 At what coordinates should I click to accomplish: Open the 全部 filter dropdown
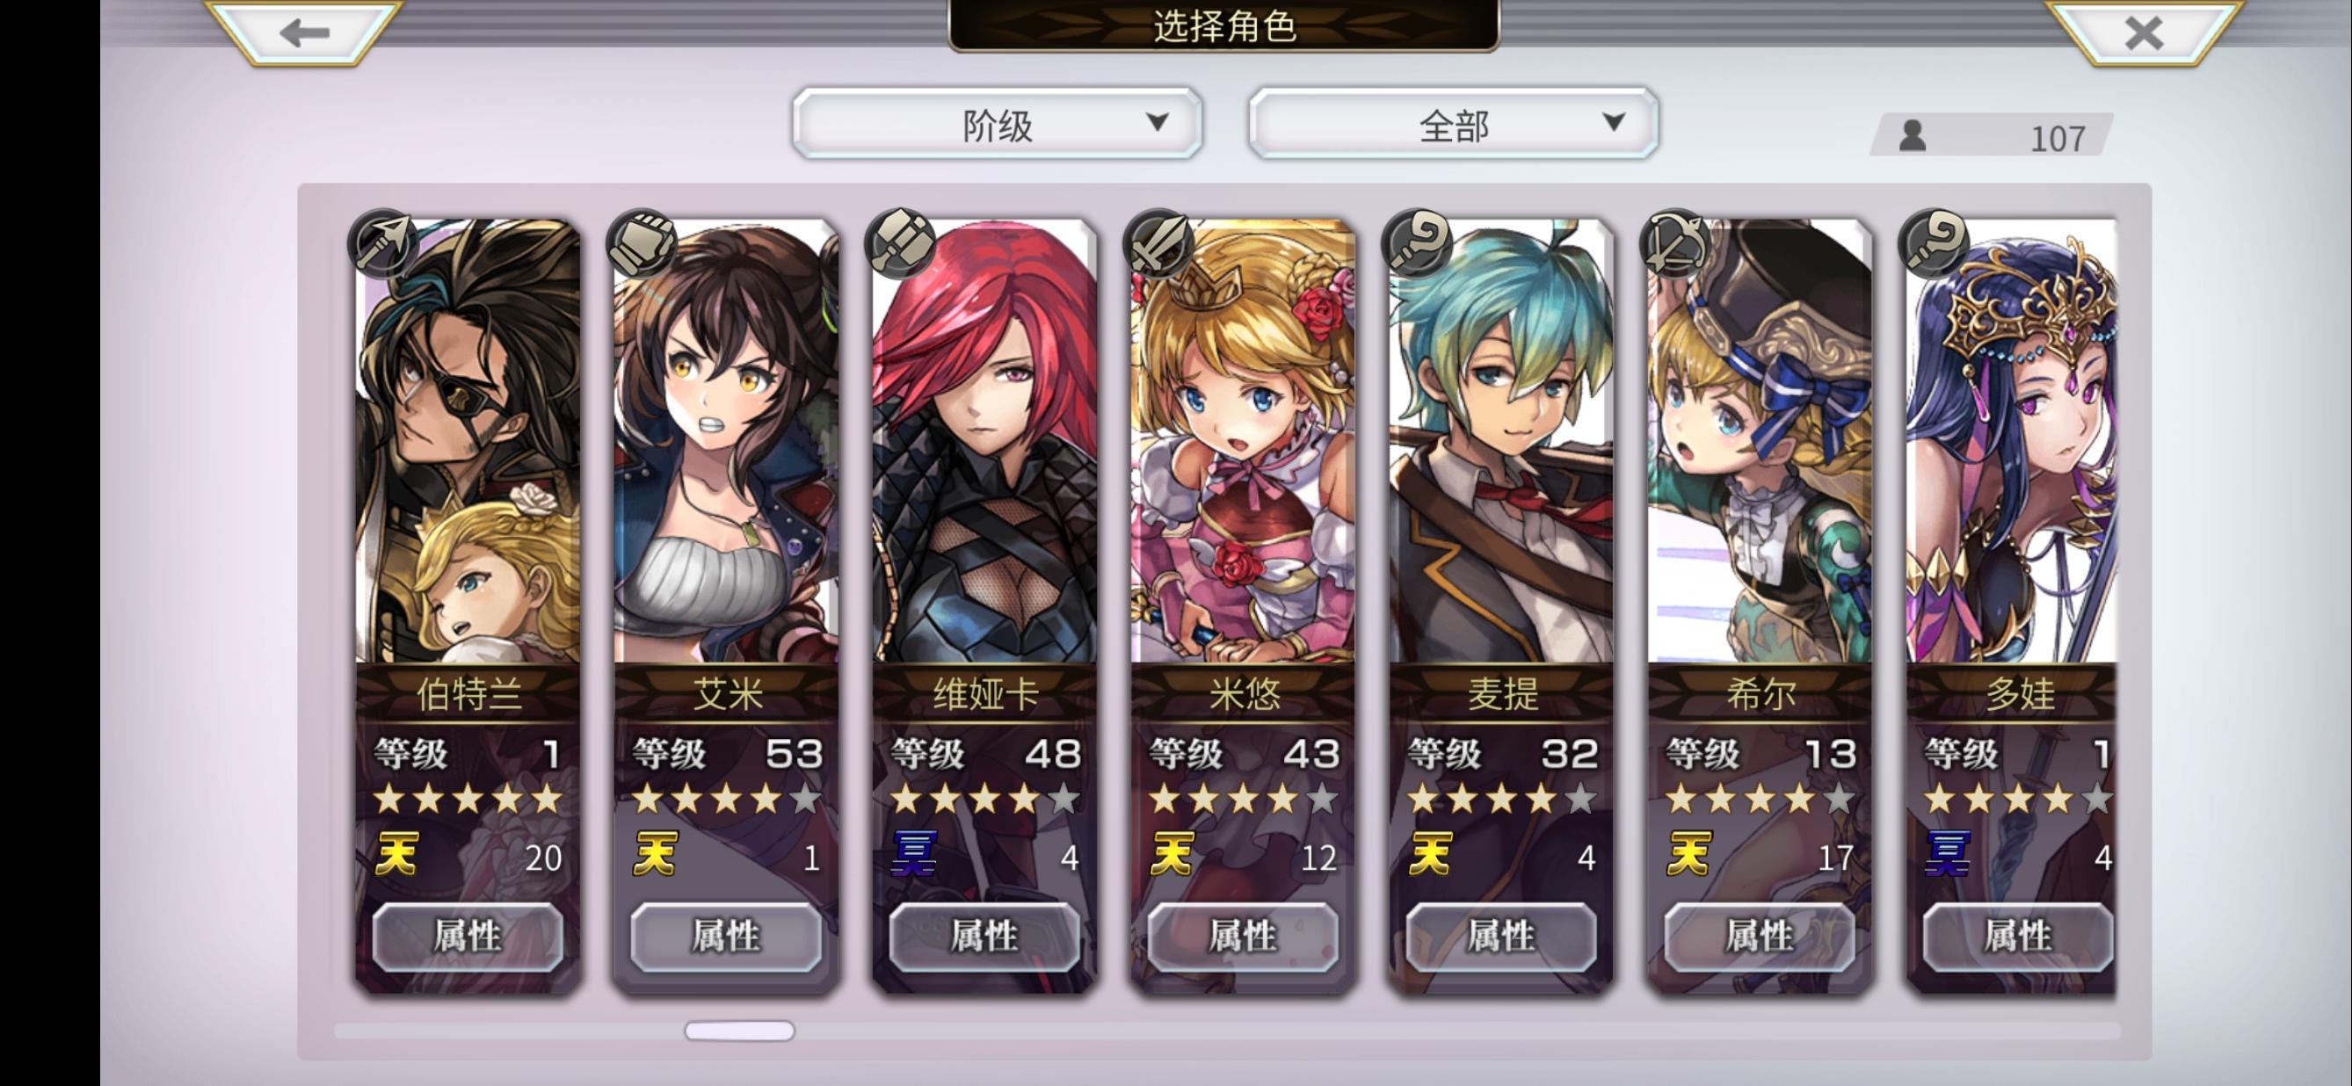pyautogui.click(x=1454, y=124)
